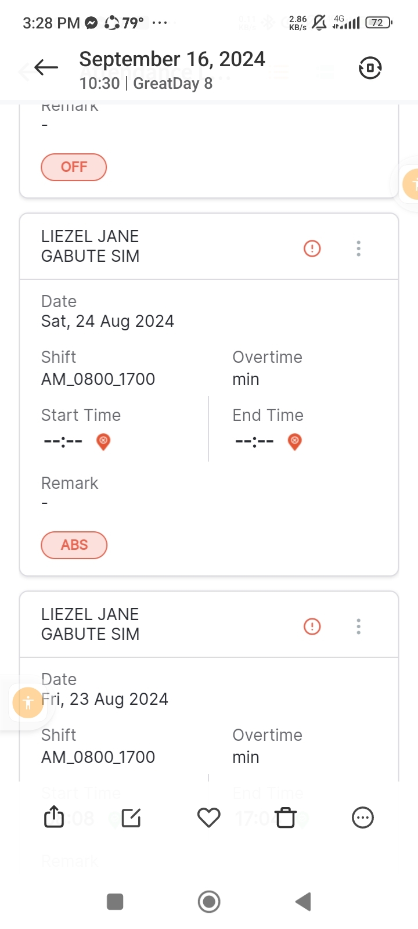Tap the heart favorite icon
Viewport: 418px width, 929px height.
click(x=208, y=818)
